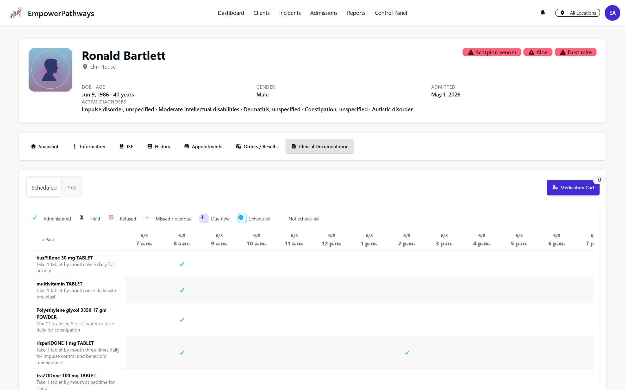
Task: Click busPIRone 8 a.m. administered checkmark
Action: pos(182,264)
